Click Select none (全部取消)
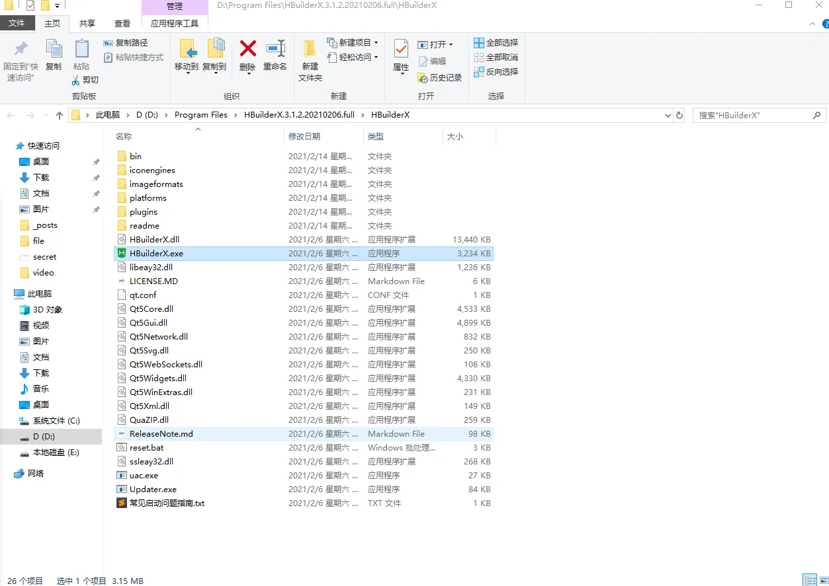This screenshot has width=829, height=586. tap(496, 57)
